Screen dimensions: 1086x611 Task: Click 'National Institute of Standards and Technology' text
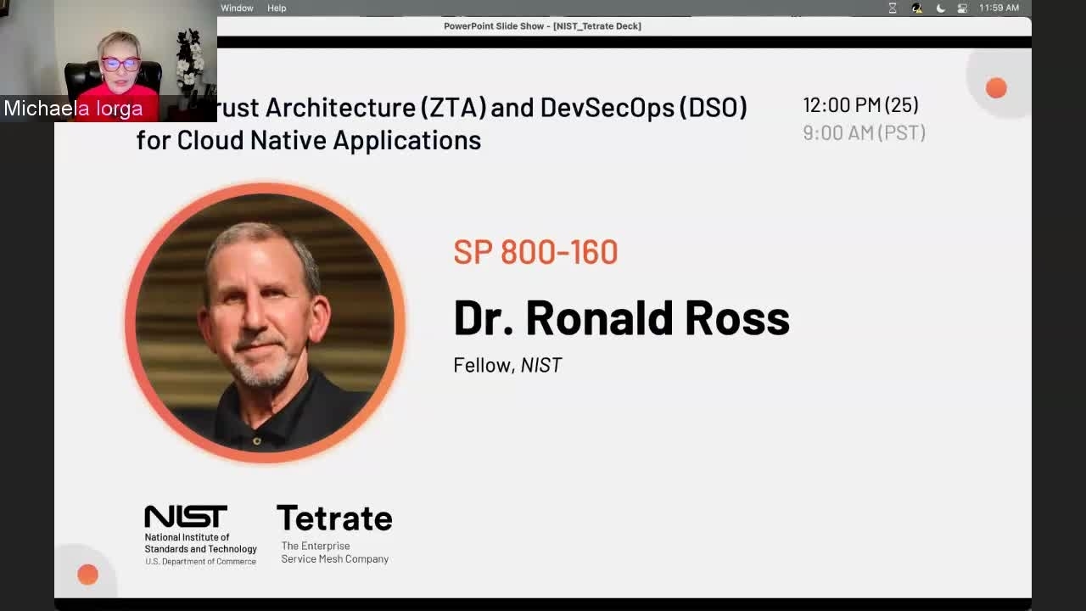tap(200, 543)
